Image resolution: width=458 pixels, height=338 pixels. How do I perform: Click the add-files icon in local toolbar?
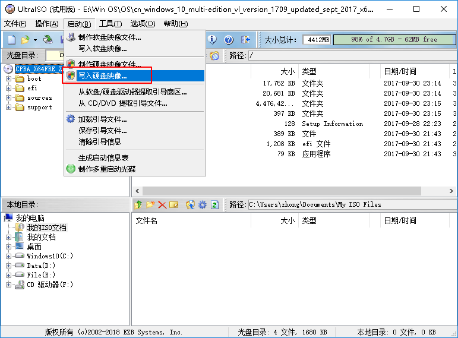coord(190,204)
